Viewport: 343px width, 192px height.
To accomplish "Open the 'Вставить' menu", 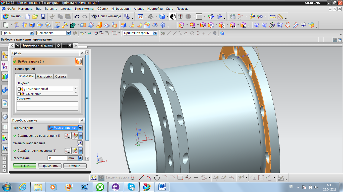I will (51, 8).
